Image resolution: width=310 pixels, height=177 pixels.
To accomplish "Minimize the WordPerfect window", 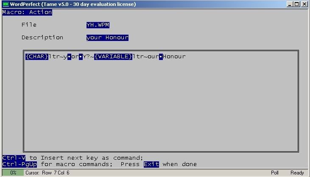I will pos(290,4).
